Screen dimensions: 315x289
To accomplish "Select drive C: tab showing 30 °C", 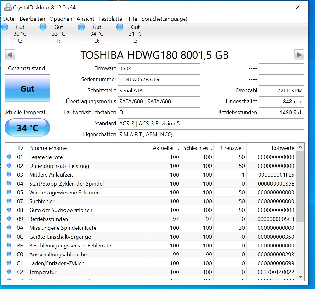I will 20,34.
